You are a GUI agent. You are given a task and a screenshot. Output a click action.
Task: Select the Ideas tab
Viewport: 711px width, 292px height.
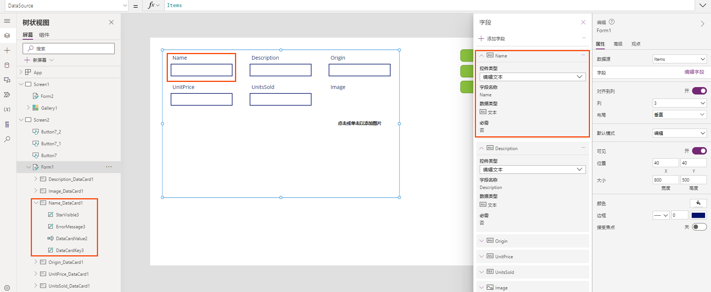click(x=636, y=44)
